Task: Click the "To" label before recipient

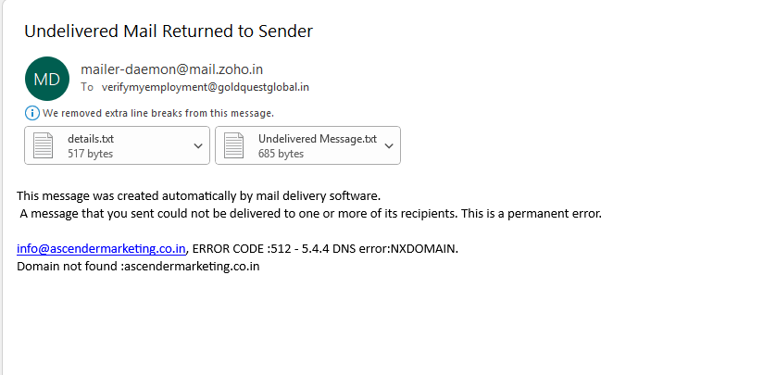Action: point(87,87)
